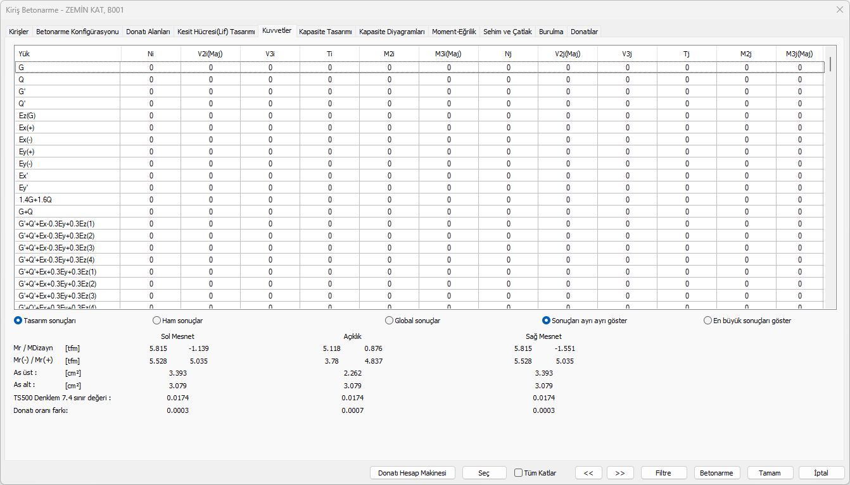Switch to Moment-Eğrilik tab

pyautogui.click(x=454, y=32)
